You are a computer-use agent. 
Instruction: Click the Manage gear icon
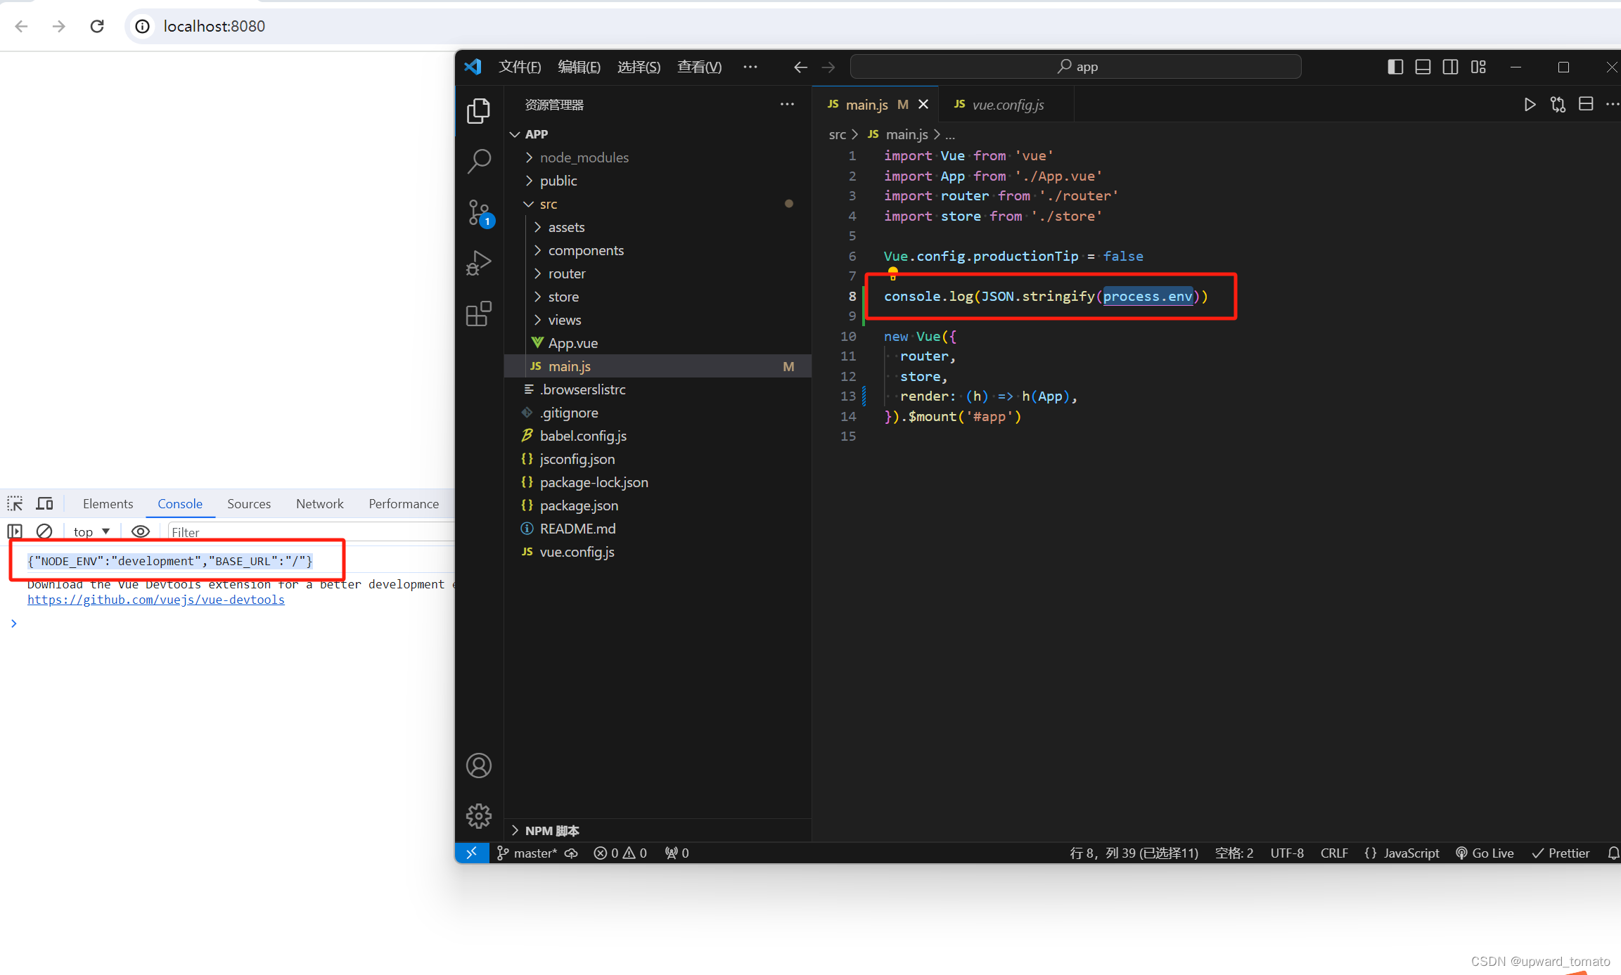[x=479, y=815]
